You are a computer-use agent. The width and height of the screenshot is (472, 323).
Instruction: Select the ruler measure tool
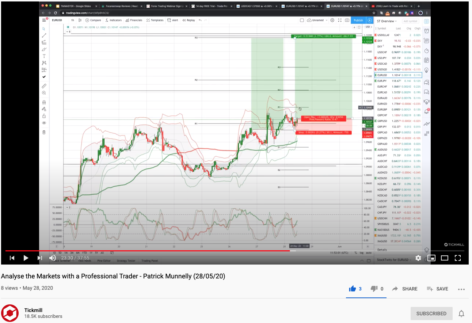[x=44, y=86]
